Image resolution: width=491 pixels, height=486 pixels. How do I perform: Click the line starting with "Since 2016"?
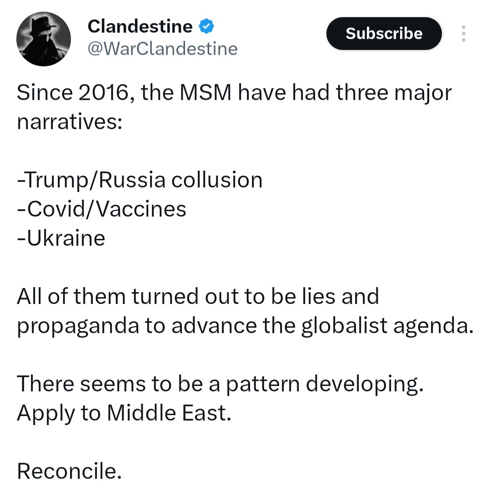(234, 93)
